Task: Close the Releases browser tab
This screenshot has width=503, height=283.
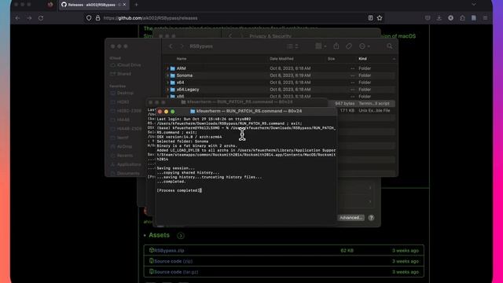Action: (x=124, y=5)
